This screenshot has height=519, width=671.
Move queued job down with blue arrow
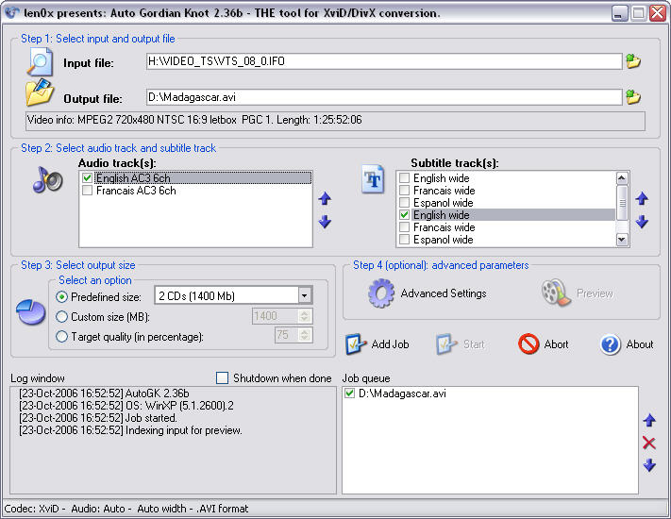point(649,465)
